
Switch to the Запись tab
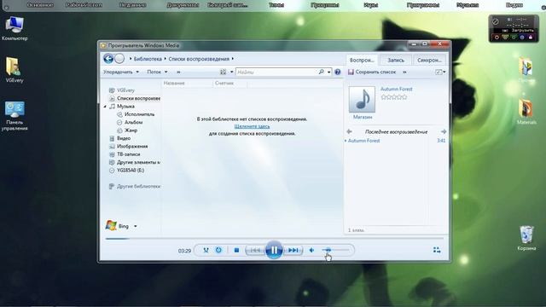coord(396,60)
